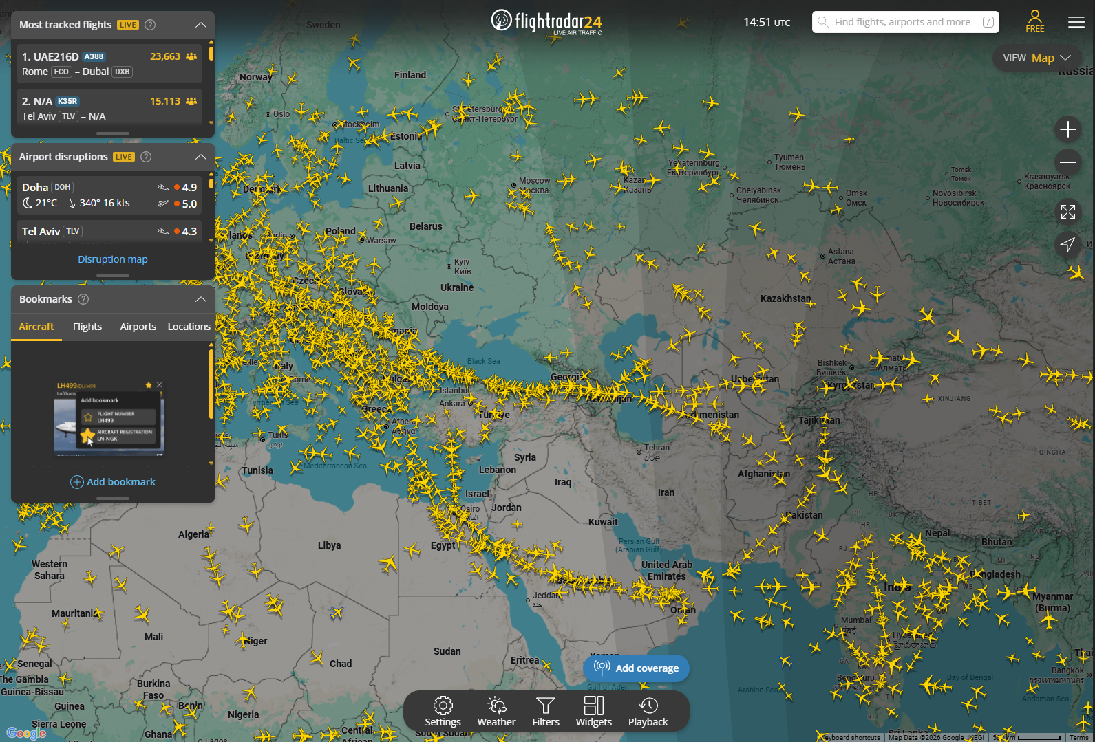
Task: Click the A388 aircraft type badge
Action: pos(94,56)
